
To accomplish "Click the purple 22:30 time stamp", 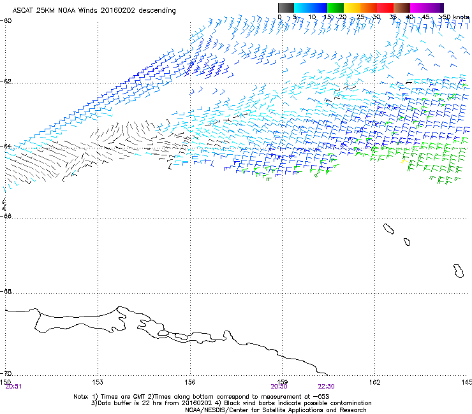I will click(327, 387).
